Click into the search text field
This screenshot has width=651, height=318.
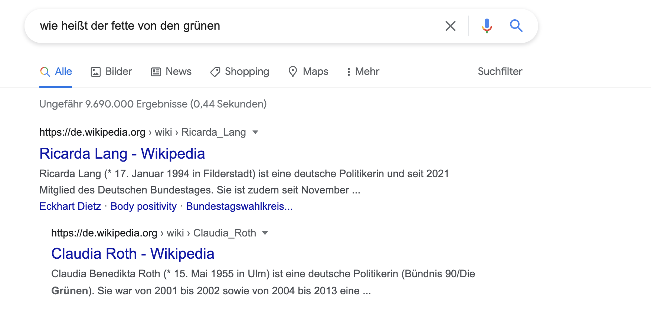[x=238, y=26]
